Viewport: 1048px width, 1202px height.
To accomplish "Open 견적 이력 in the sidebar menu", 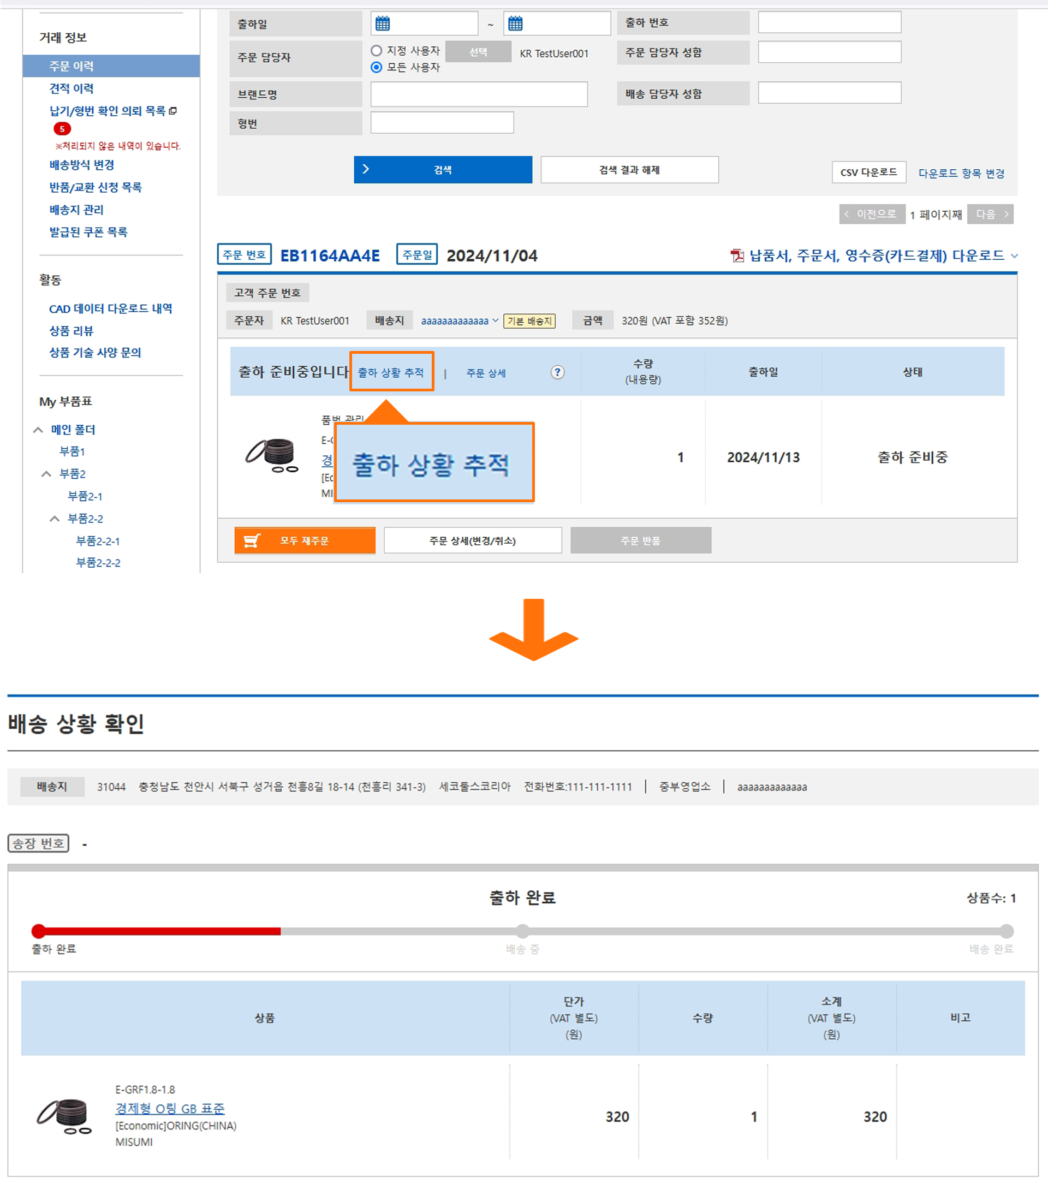I will [72, 88].
